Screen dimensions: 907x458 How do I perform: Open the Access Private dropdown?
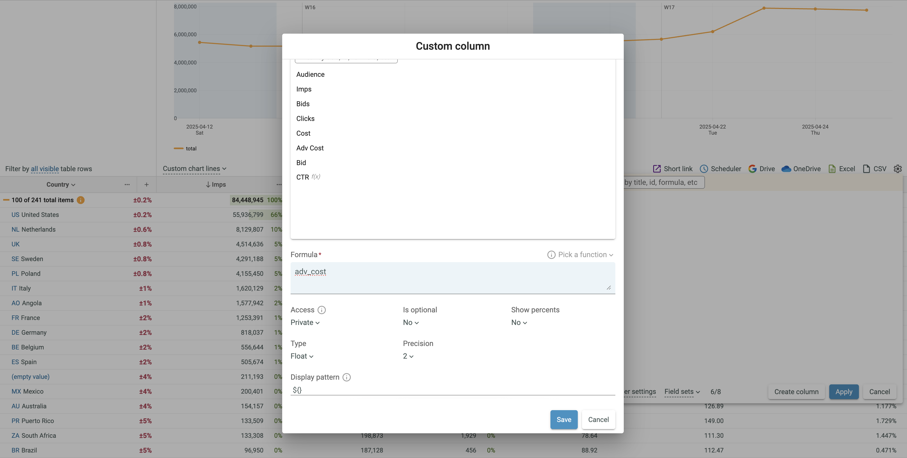[x=305, y=322]
